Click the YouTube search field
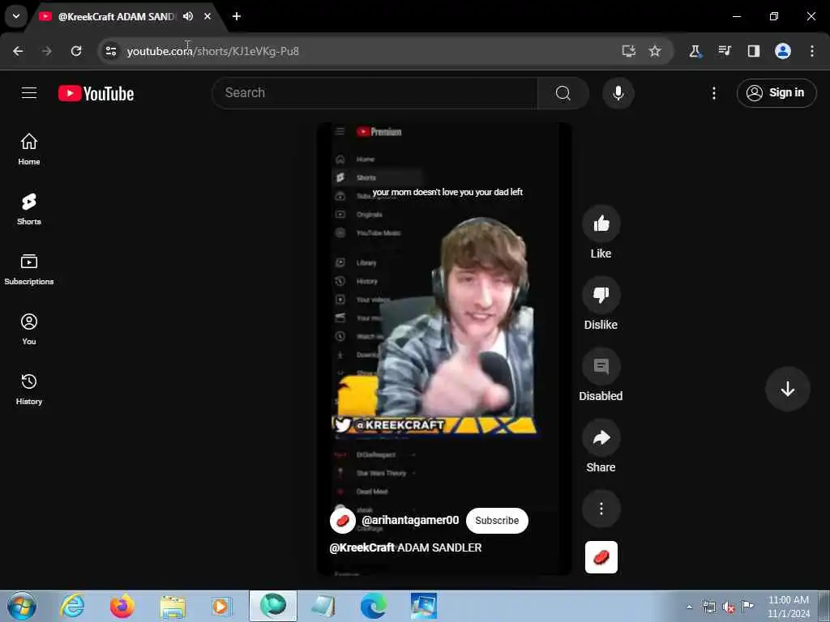This screenshot has width=830, height=622. pos(374,93)
